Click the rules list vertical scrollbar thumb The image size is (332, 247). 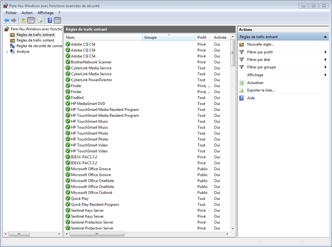pyautogui.click(x=233, y=53)
